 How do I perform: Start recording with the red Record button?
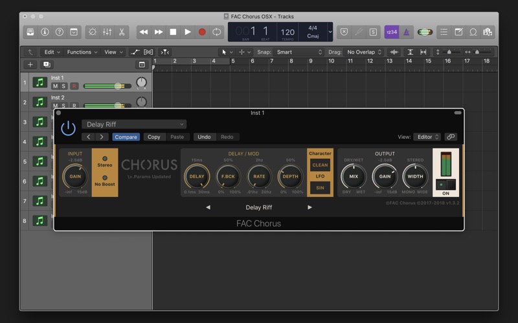click(x=202, y=32)
